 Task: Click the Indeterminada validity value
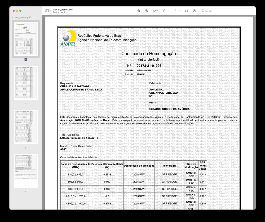click(x=144, y=70)
